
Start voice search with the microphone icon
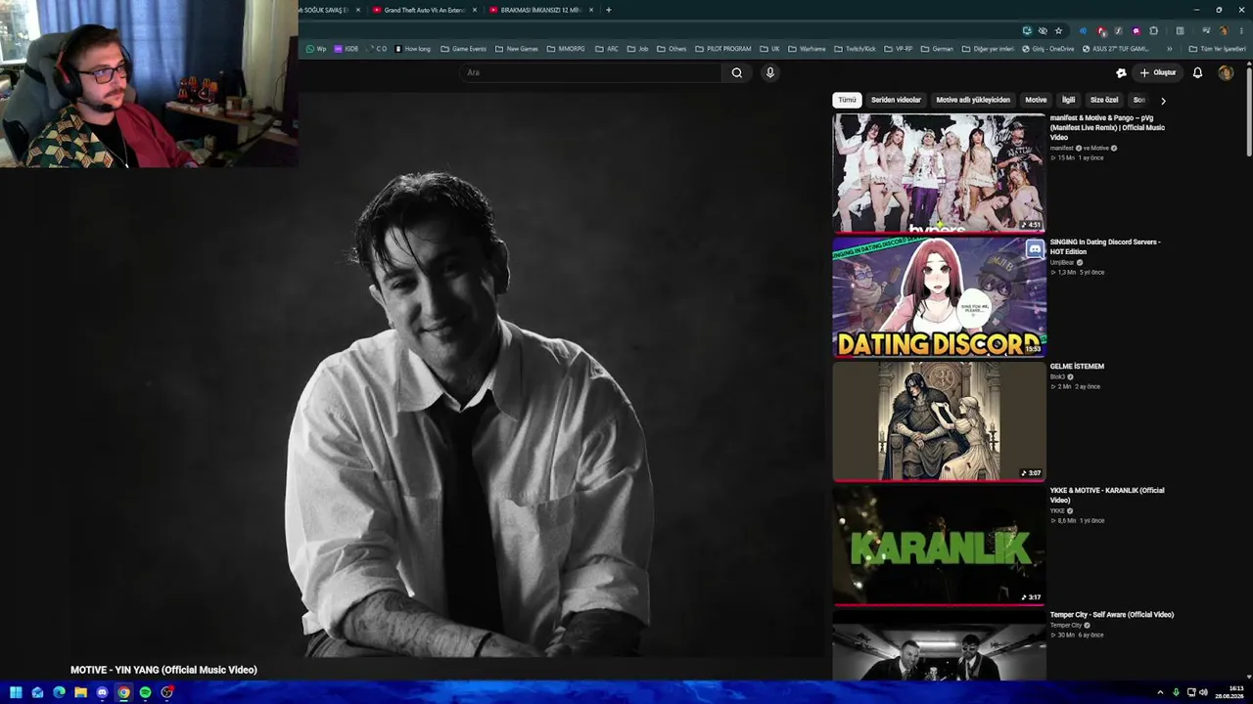pyautogui.click(x=770, y=72)
